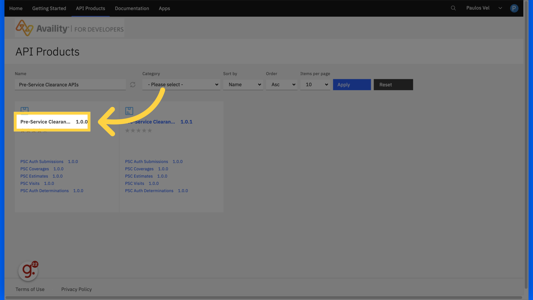Click product icon above Pre-Service Clearance 1.0.1
The height and width of the screenshot is (300, 533).
tap(129, 111)
